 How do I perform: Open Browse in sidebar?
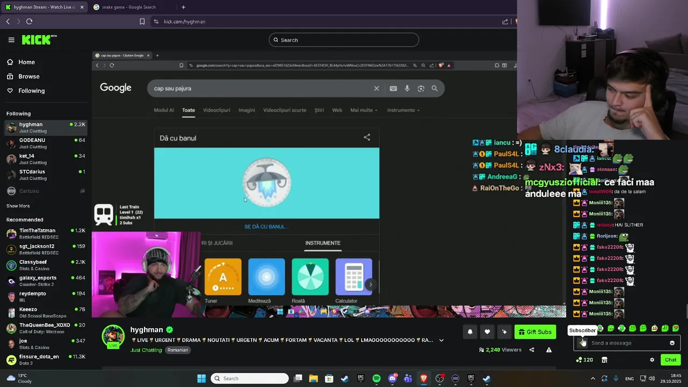point(29,76)
